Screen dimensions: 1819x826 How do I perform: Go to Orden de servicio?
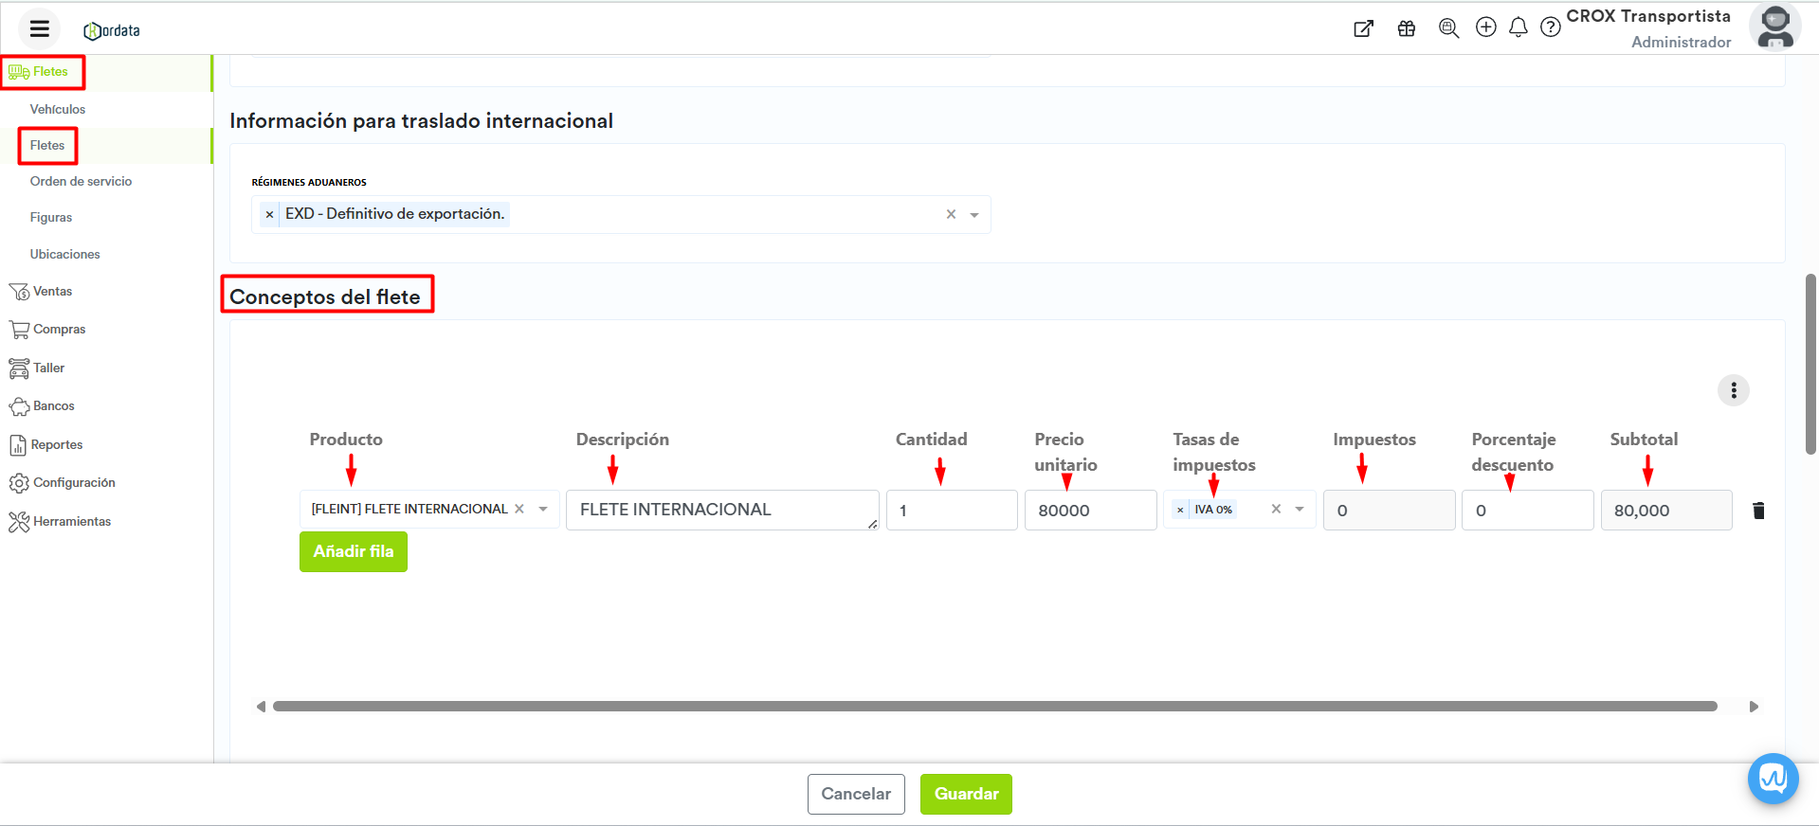tap(81, 181)
